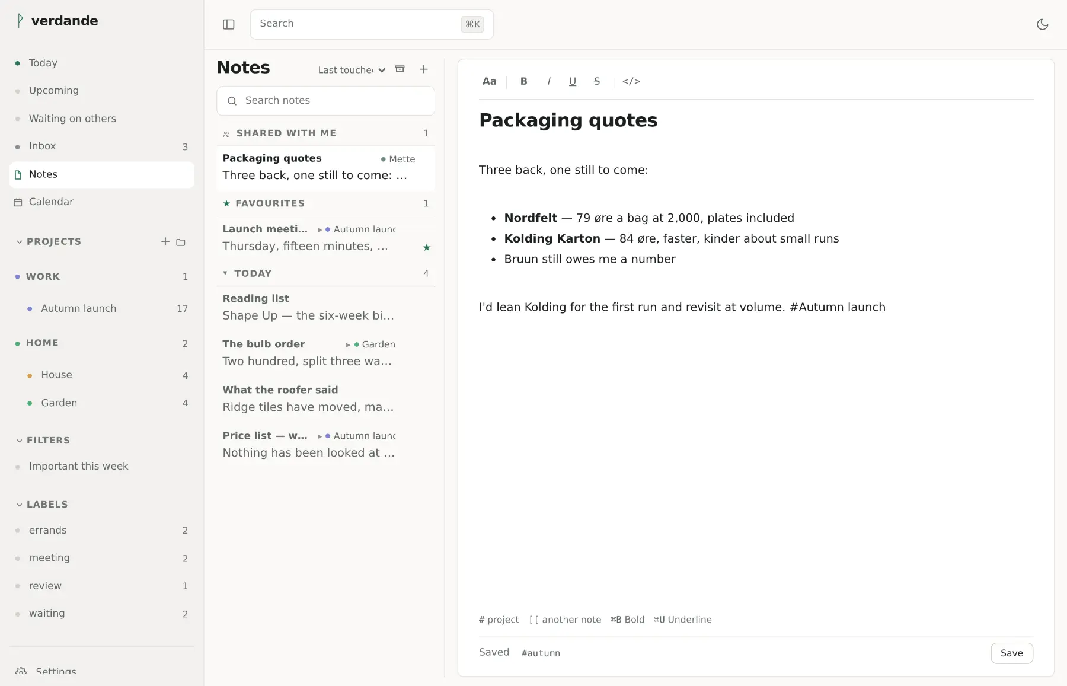Toggle the sidebar panel icon

pos(228,24)
